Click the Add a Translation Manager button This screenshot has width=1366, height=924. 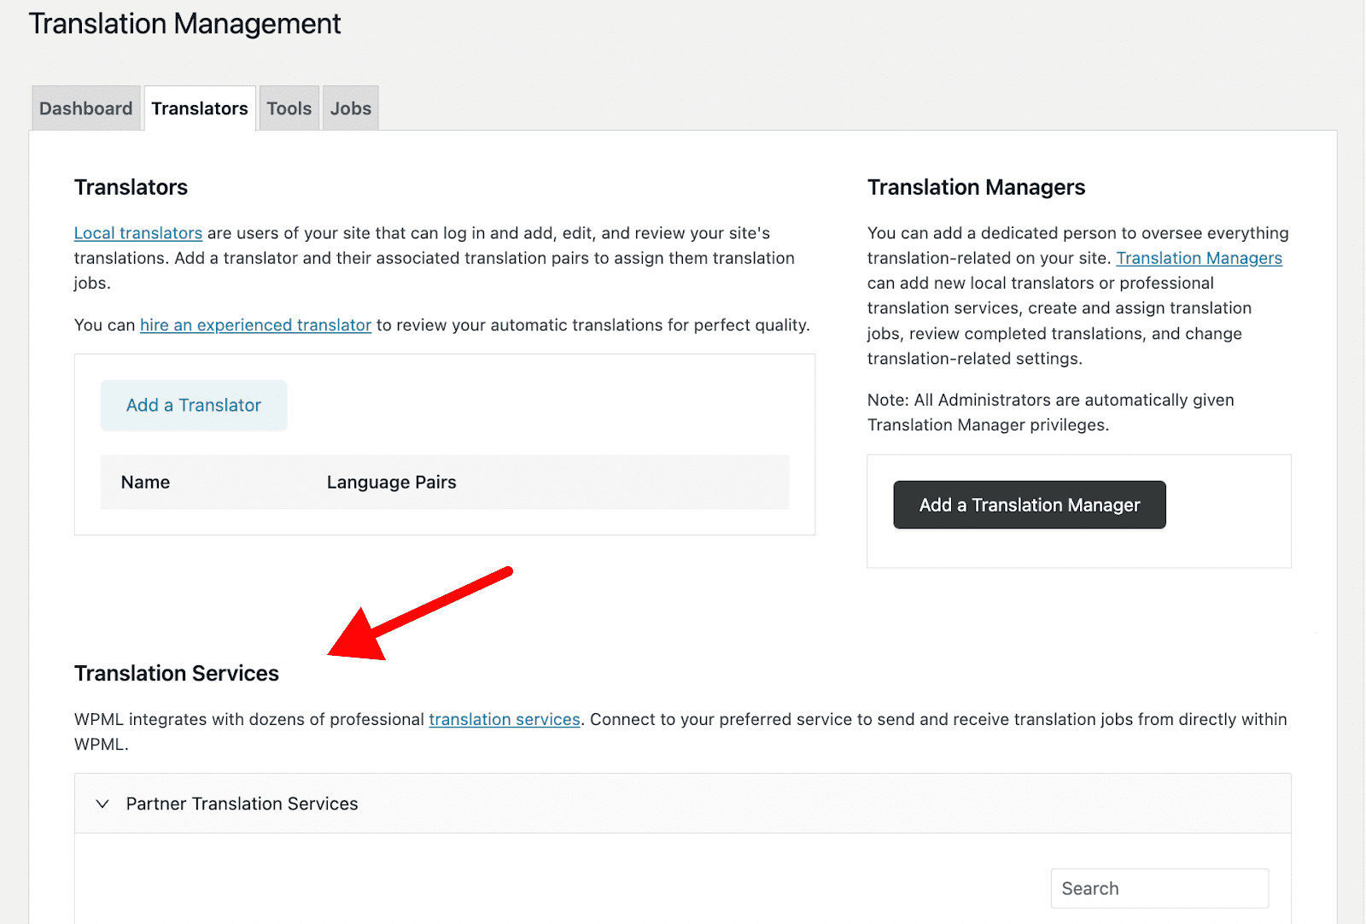(x=1028, y=504)
